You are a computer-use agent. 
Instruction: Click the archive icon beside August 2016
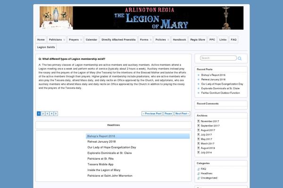pos(199,148)
